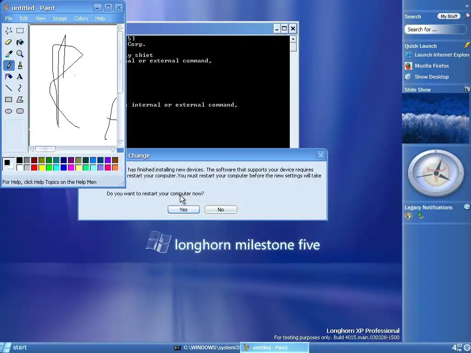Select the Pick Color eyedropper tool
This screenshot has width=471, height=353.
[9, 54]
